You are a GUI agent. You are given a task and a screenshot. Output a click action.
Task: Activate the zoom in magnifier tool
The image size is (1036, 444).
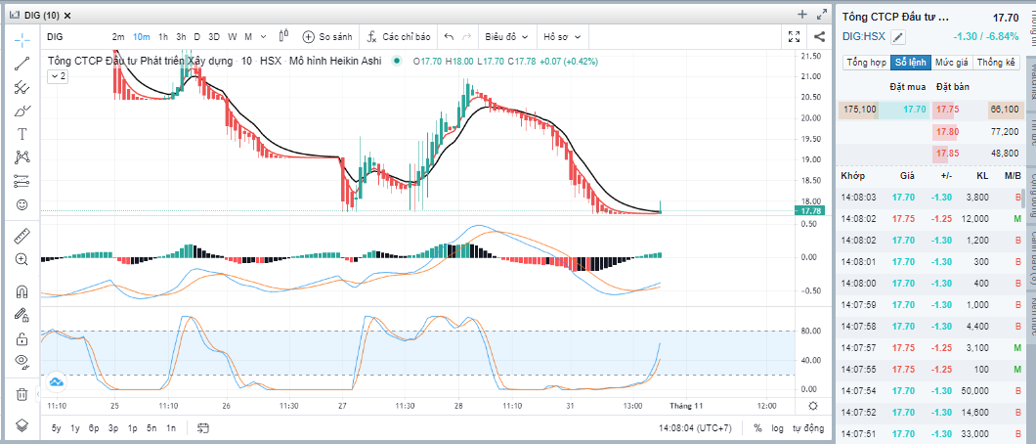(x=22, y=259)
